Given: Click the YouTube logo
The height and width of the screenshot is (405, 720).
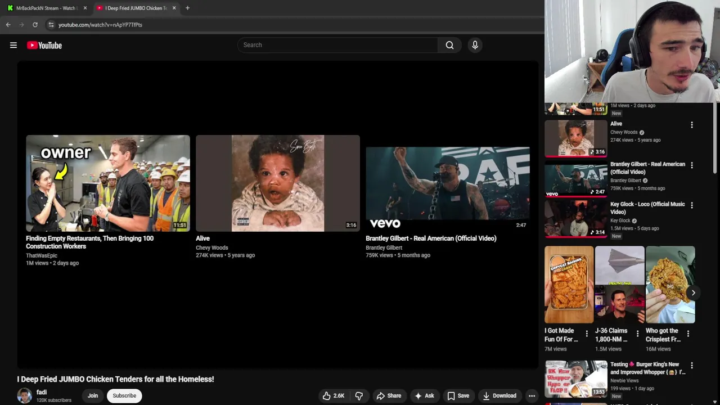Looking at the screenshot, I should (44, 45).
